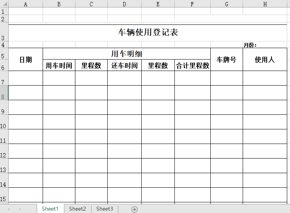This screenshot has width=290, height=213.
Task: Click column H header
Action: pos(265,4)
